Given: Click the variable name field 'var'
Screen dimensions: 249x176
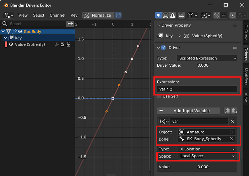Looking at the screenshot, I should (199, 122).
